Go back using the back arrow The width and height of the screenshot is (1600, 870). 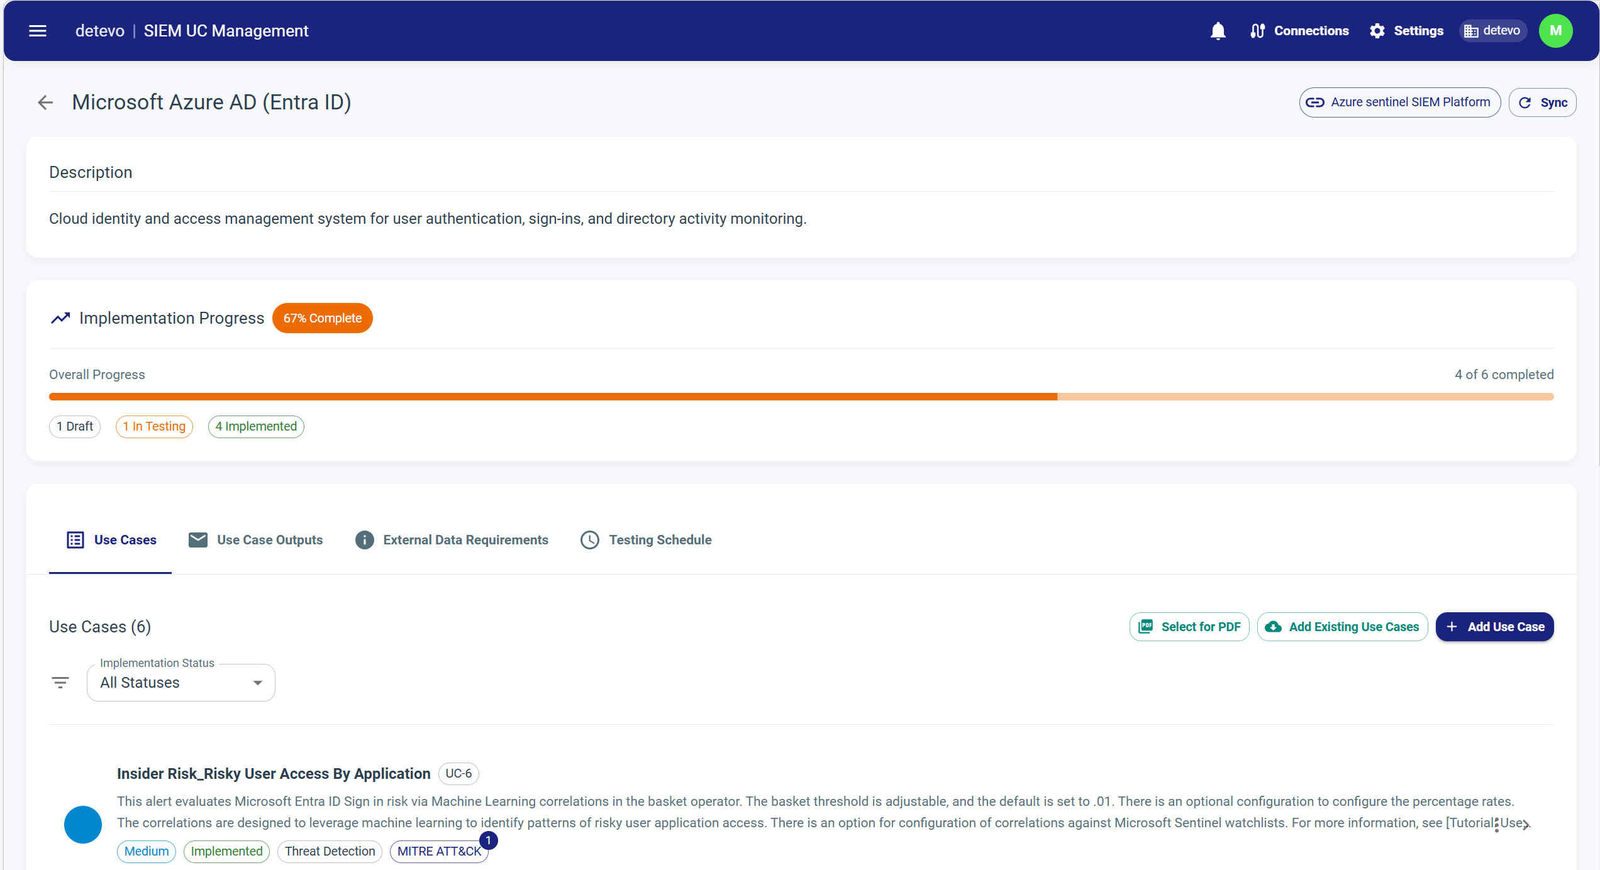click(45, 102)
